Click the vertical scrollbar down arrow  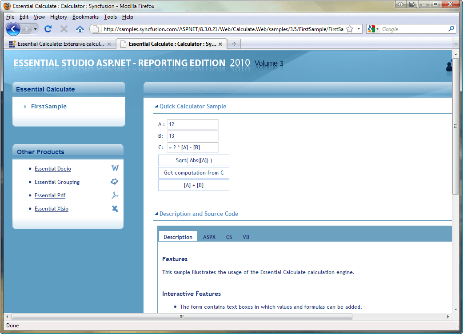click(x=455, y=309)
